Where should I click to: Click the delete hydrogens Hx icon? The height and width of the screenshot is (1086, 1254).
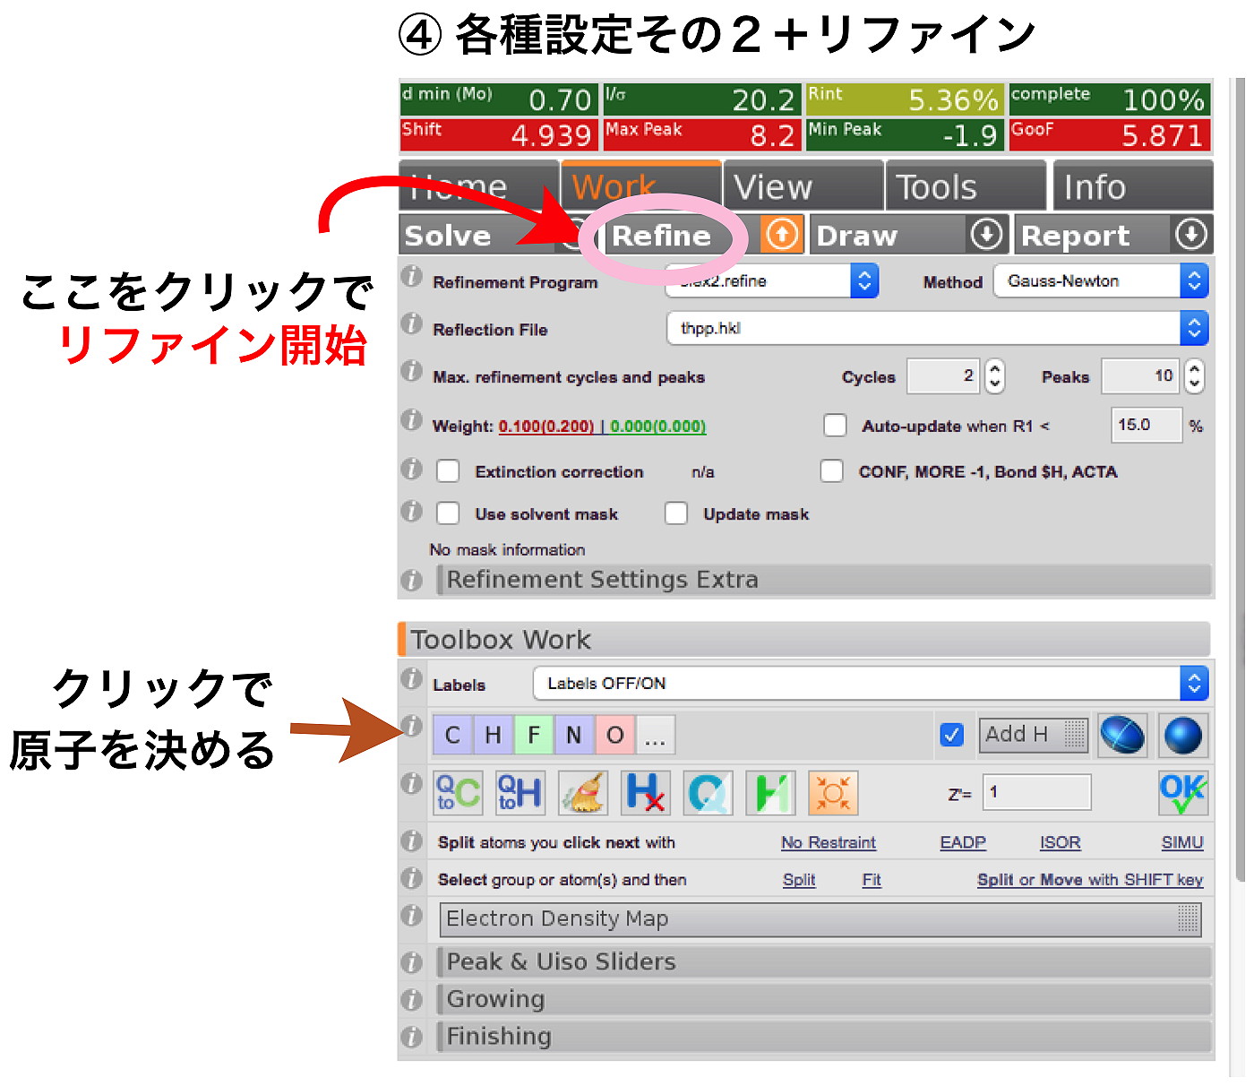tap(645, 792)
